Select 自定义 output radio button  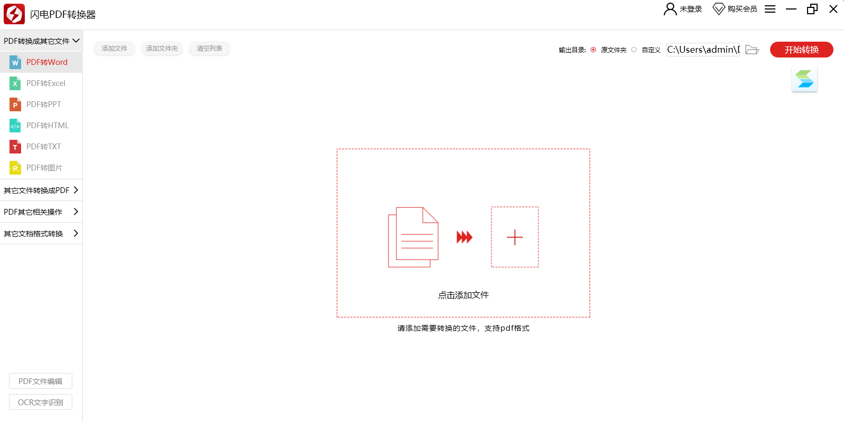[x=634, y=50]
